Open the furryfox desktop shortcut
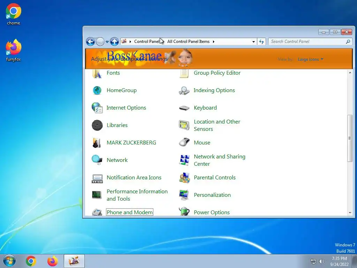This screenshot has width=357, height=268. [14, 50]
